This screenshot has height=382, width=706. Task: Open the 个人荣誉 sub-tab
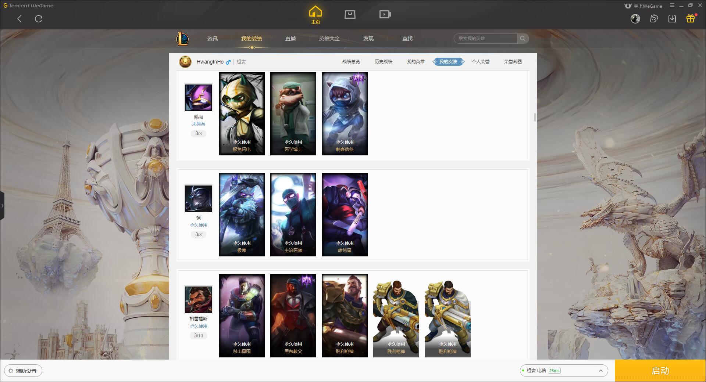coord(481,62)
